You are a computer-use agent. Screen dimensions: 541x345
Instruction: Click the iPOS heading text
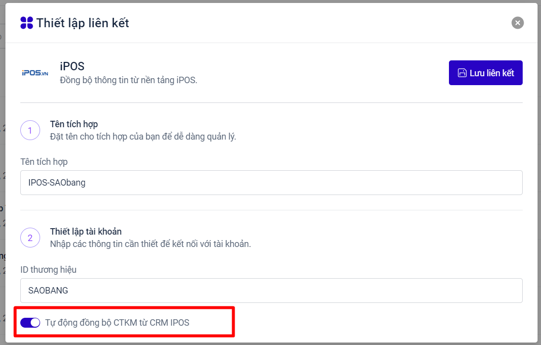click(x=72, y=66)
